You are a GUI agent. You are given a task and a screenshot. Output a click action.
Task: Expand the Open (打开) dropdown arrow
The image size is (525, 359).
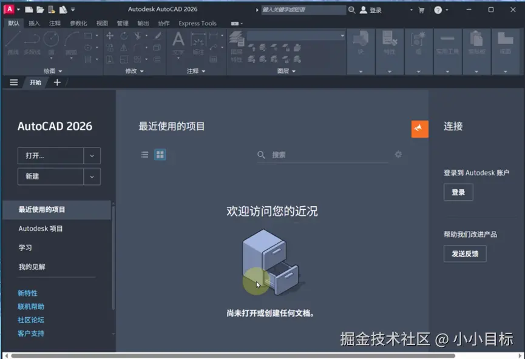coord(92,156)
